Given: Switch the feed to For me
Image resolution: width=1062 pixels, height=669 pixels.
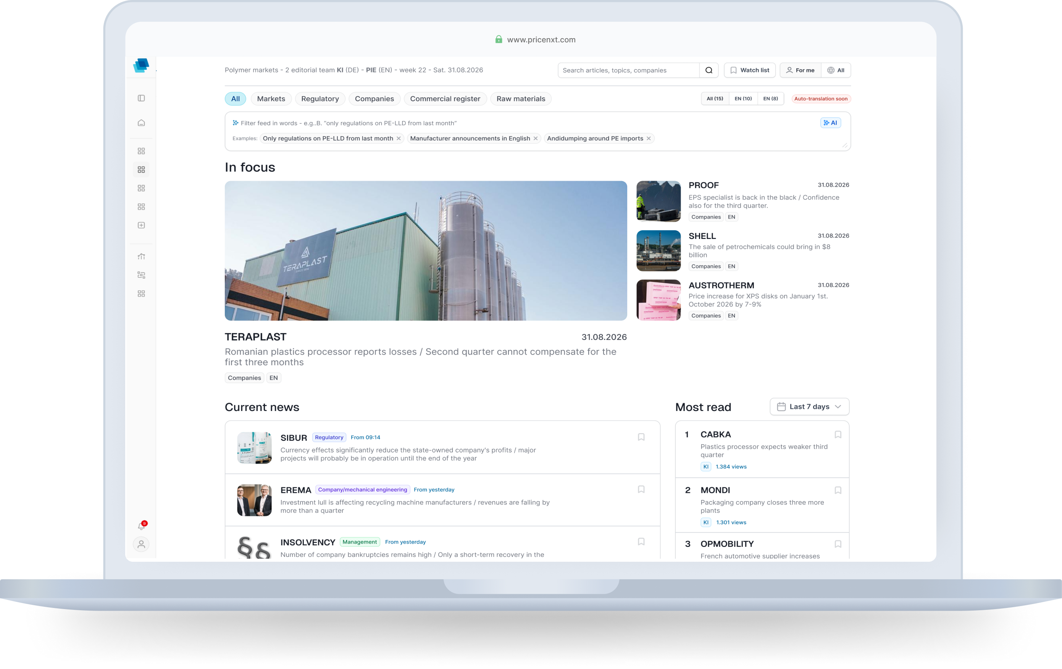Looking at the screenshot, I should (x=801, y=70).
